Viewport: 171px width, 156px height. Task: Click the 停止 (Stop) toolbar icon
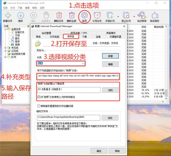coord(33,15)
